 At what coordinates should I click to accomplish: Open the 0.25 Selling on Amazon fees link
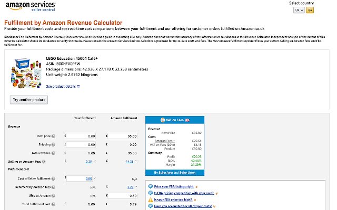(x=88, y=162)
